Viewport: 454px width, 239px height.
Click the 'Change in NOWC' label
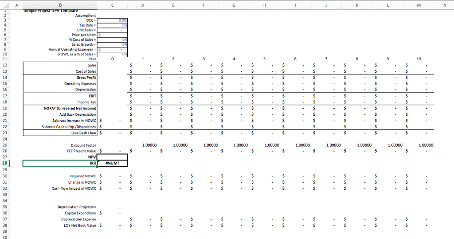82,182
